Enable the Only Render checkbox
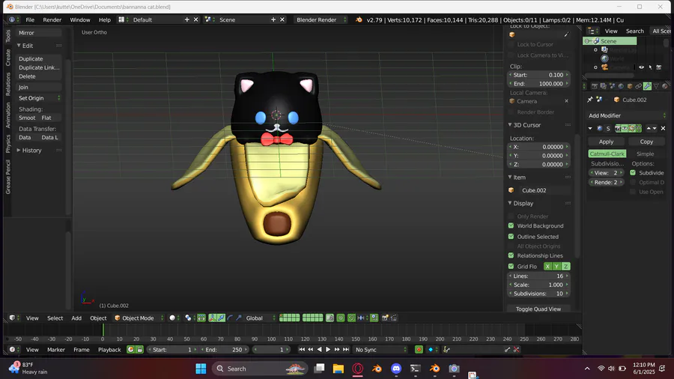The image size is (674, 379). point(511,216)
